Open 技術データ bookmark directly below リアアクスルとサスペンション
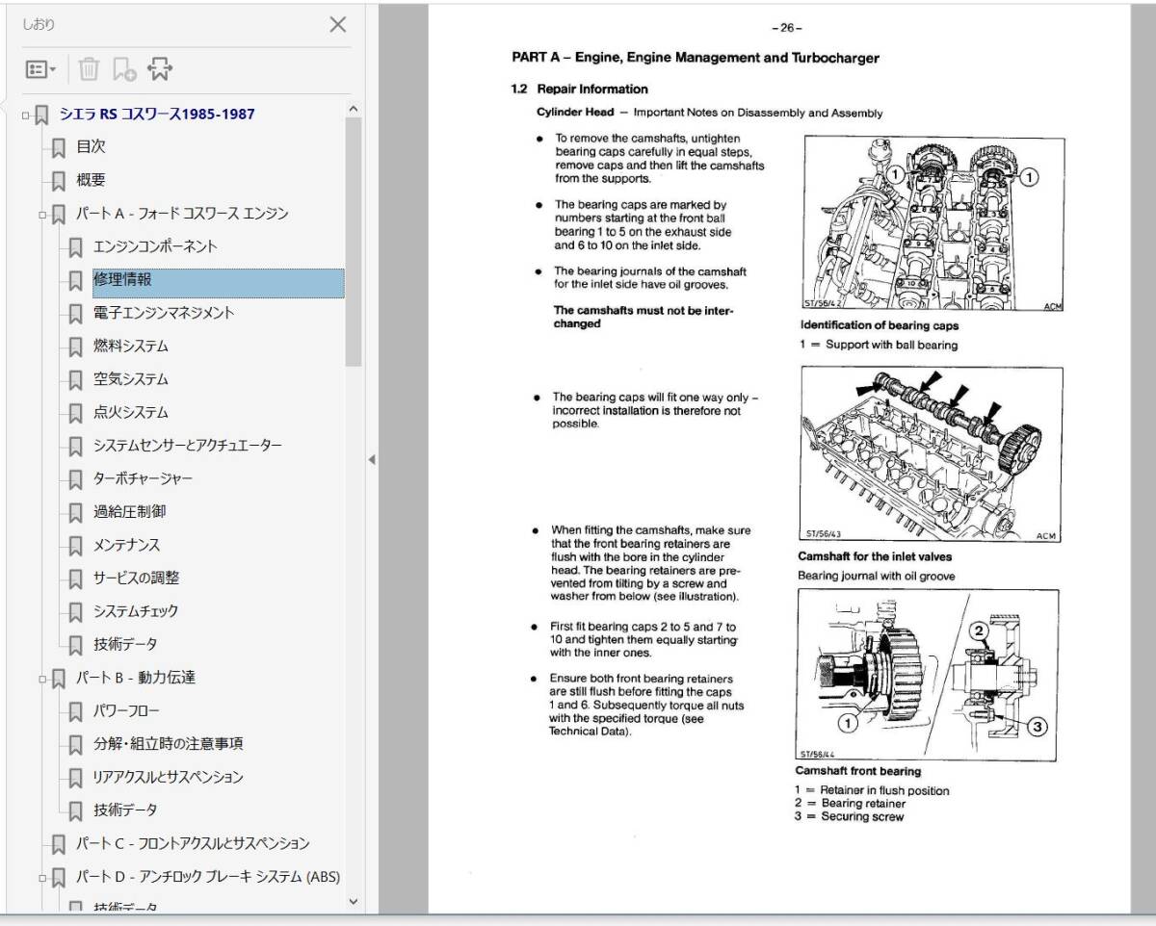This screenshot has width=1156, height=926. click(125, 811)
